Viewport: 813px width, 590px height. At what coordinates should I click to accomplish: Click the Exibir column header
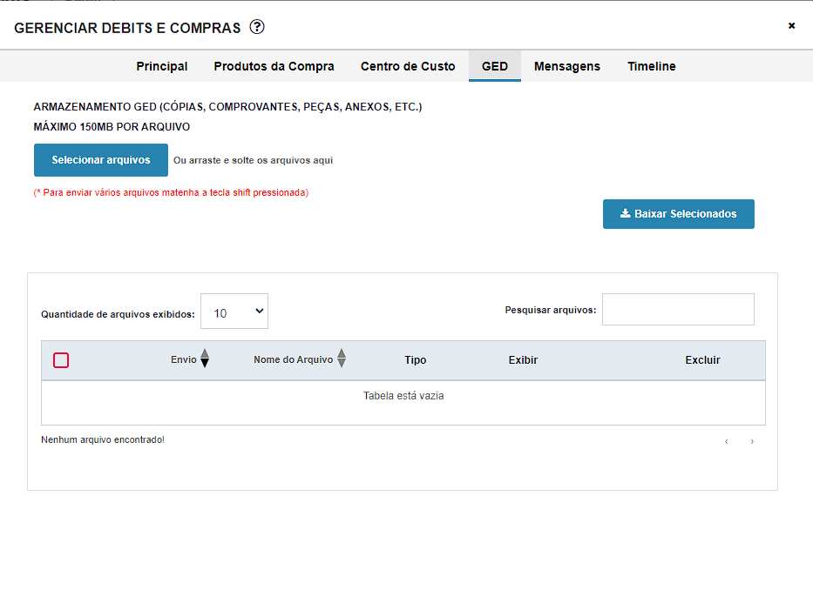[x=523, y=360]
